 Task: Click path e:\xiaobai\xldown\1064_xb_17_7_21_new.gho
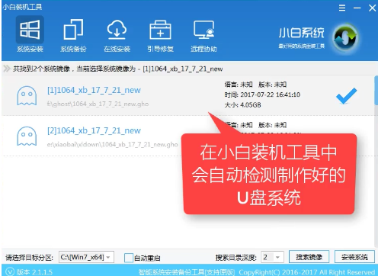(112, 145)
